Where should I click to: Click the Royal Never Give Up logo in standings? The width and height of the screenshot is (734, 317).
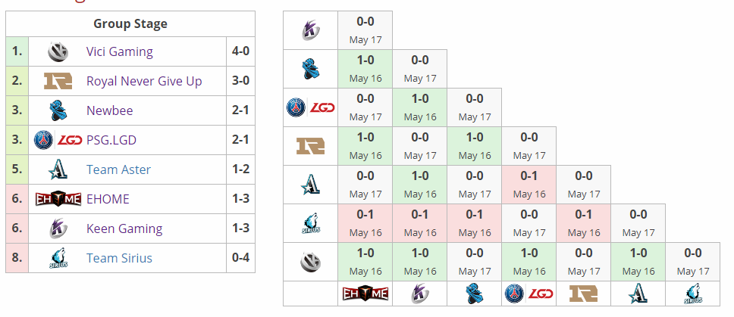[x=58, y=81]
